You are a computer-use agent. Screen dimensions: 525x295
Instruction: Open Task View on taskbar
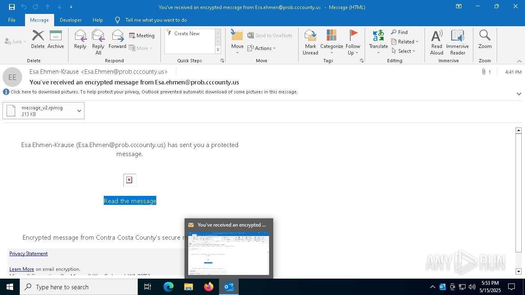point(148,287)
